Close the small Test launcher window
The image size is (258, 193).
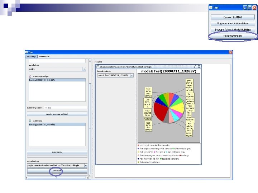[254, 8]
